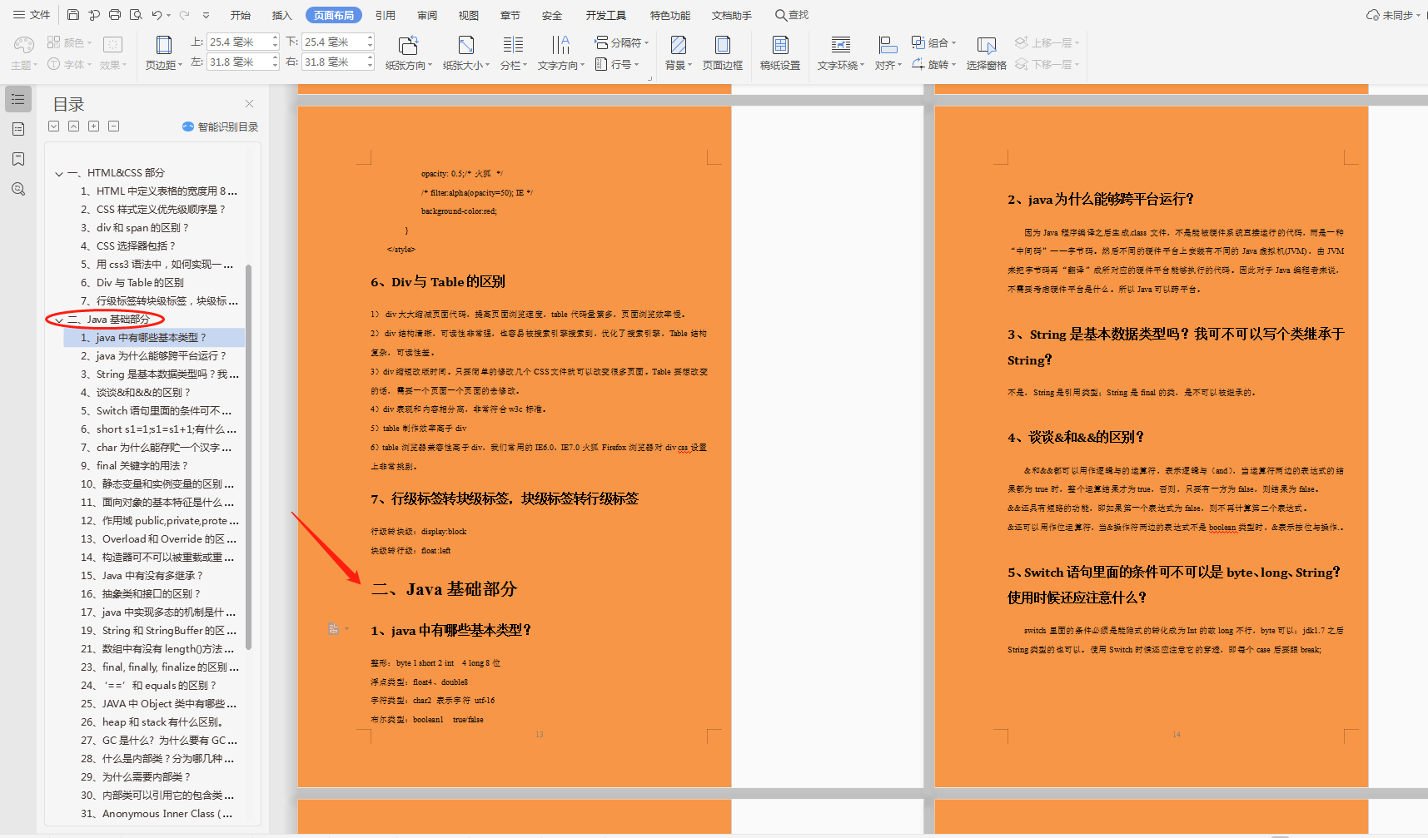Open the 文件 file menu
Image resolution: width=1428 pixels, height=838 pixels.
pos(32,15)
